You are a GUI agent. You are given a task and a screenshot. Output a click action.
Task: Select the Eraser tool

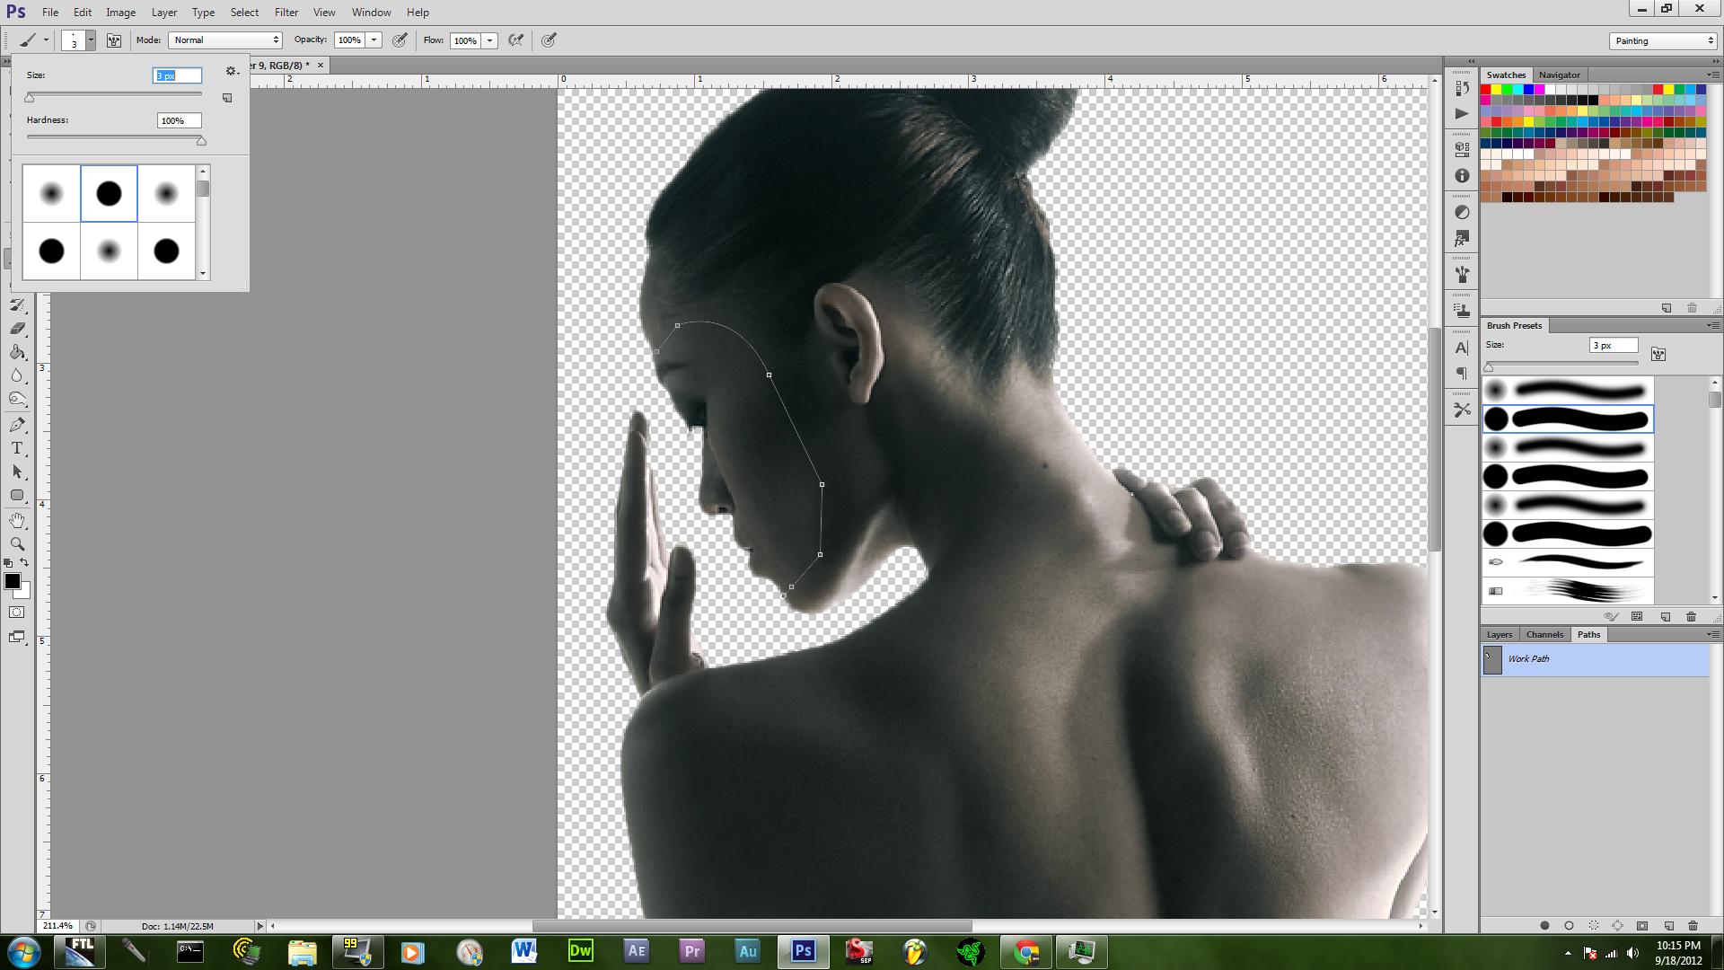17,329
